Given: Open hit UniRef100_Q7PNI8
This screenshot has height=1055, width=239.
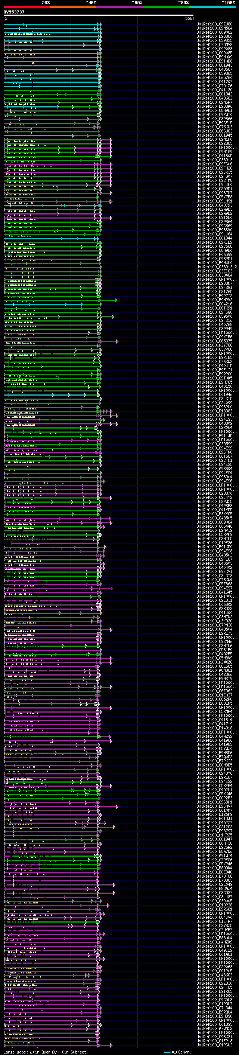Looking at the screenshot, I should [x=214, y=625].
